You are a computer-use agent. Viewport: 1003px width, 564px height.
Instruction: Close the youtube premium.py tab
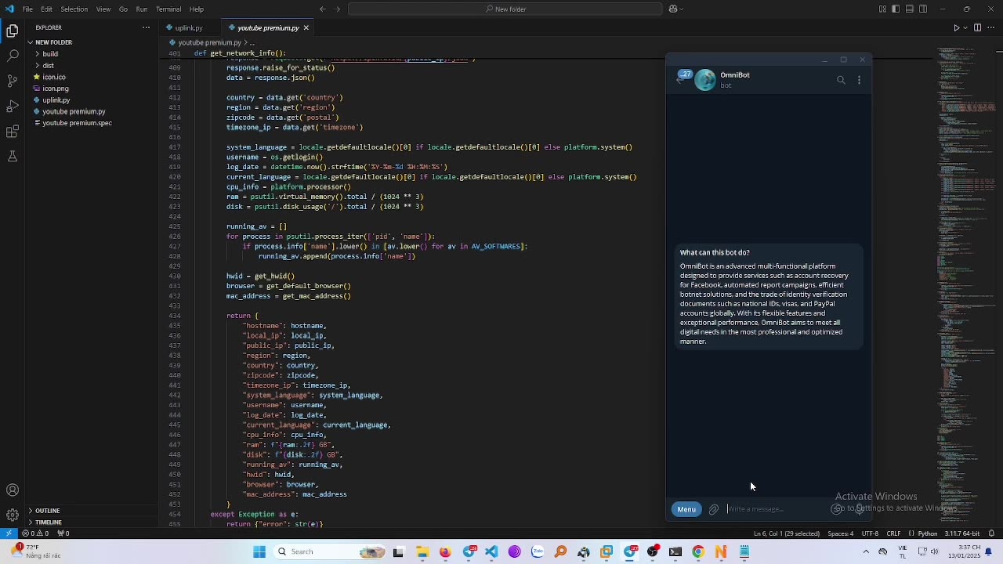[x=306, y=28]
